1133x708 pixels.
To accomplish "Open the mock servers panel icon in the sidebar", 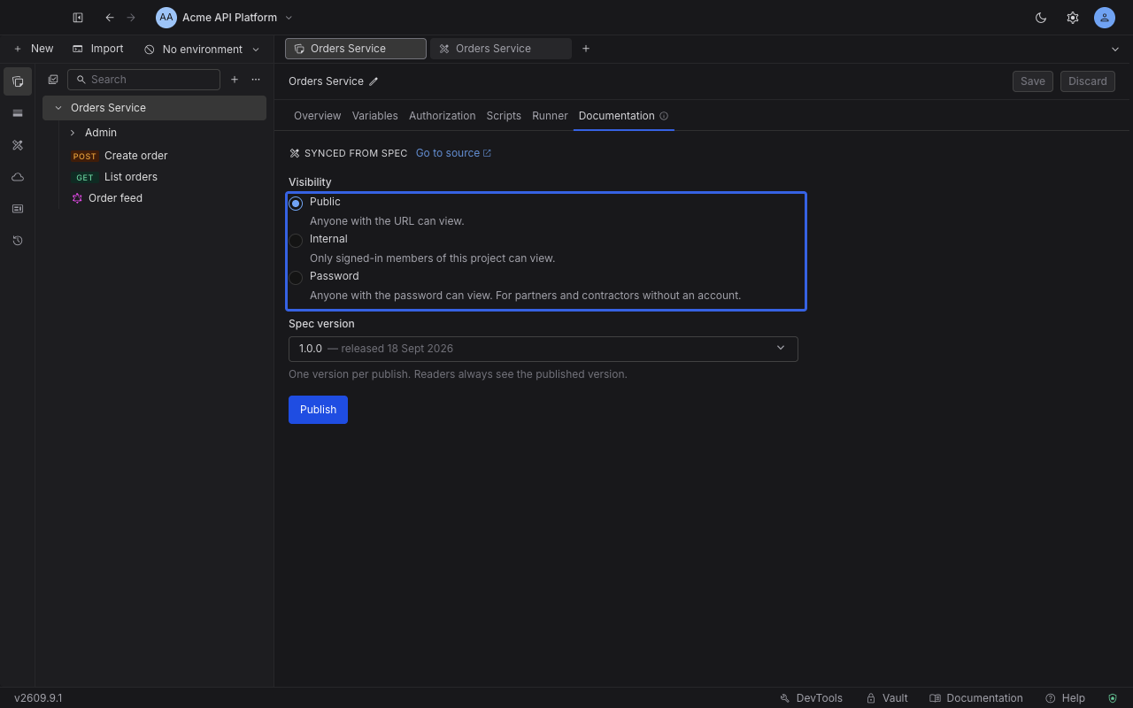I will (x=18, y=209).
